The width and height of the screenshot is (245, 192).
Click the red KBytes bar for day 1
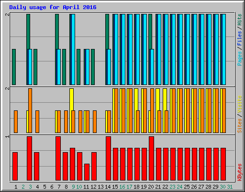click(x=15, y=166)
